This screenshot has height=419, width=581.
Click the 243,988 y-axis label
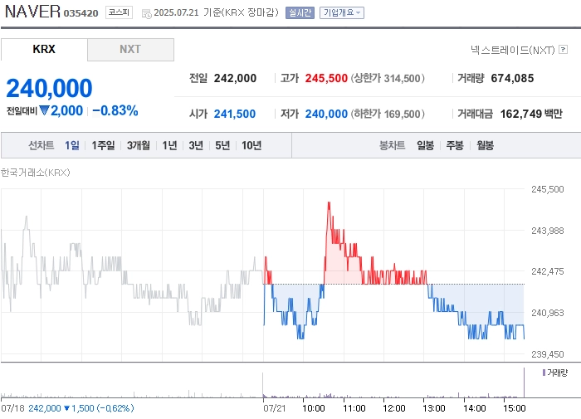(x=547, y=231)
